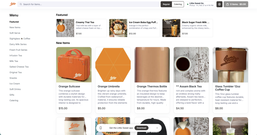Viewport: 257px width, 135px height.
Task: Close the app download banner
Action: click(157, 128)
